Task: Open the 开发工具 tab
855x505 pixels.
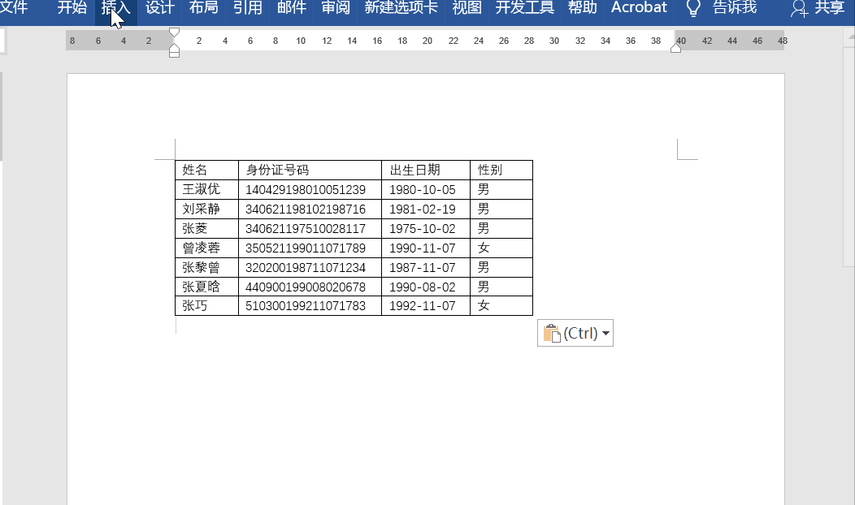Action: (524, 7)
